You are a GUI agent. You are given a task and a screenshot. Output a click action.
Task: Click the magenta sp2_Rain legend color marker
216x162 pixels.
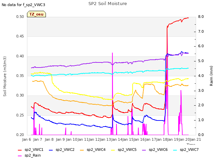pyautogui.click(x=20, y=156)
